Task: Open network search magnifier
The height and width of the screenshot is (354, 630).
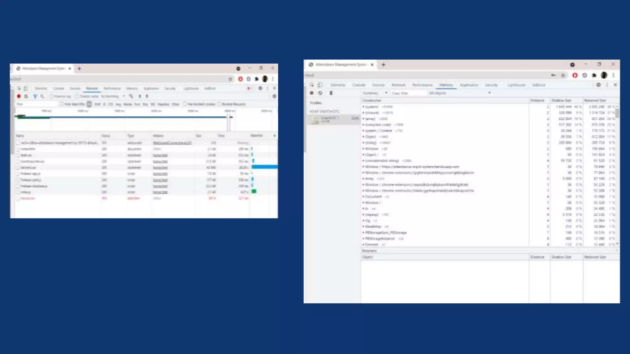Action: coord(42,96)
